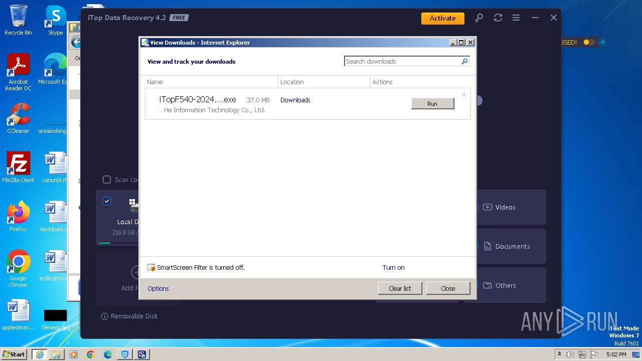The width and height of the screenshot is (642, 361).
Task: Open the FileZilla Client desktop icon
Action: (18, 167)
